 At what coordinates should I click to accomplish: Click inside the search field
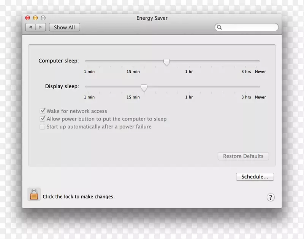[x=247, y=27]
